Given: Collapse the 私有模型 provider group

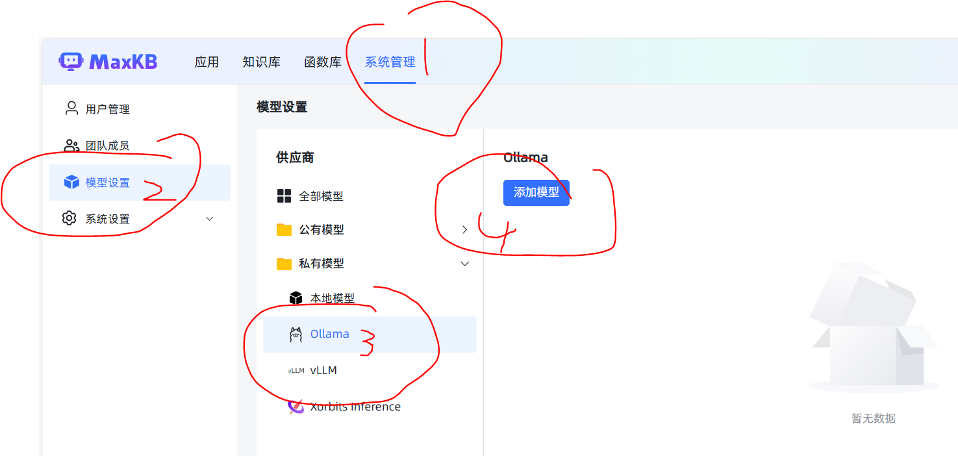Looking at the screenshot, I should (x=464, y=264).
